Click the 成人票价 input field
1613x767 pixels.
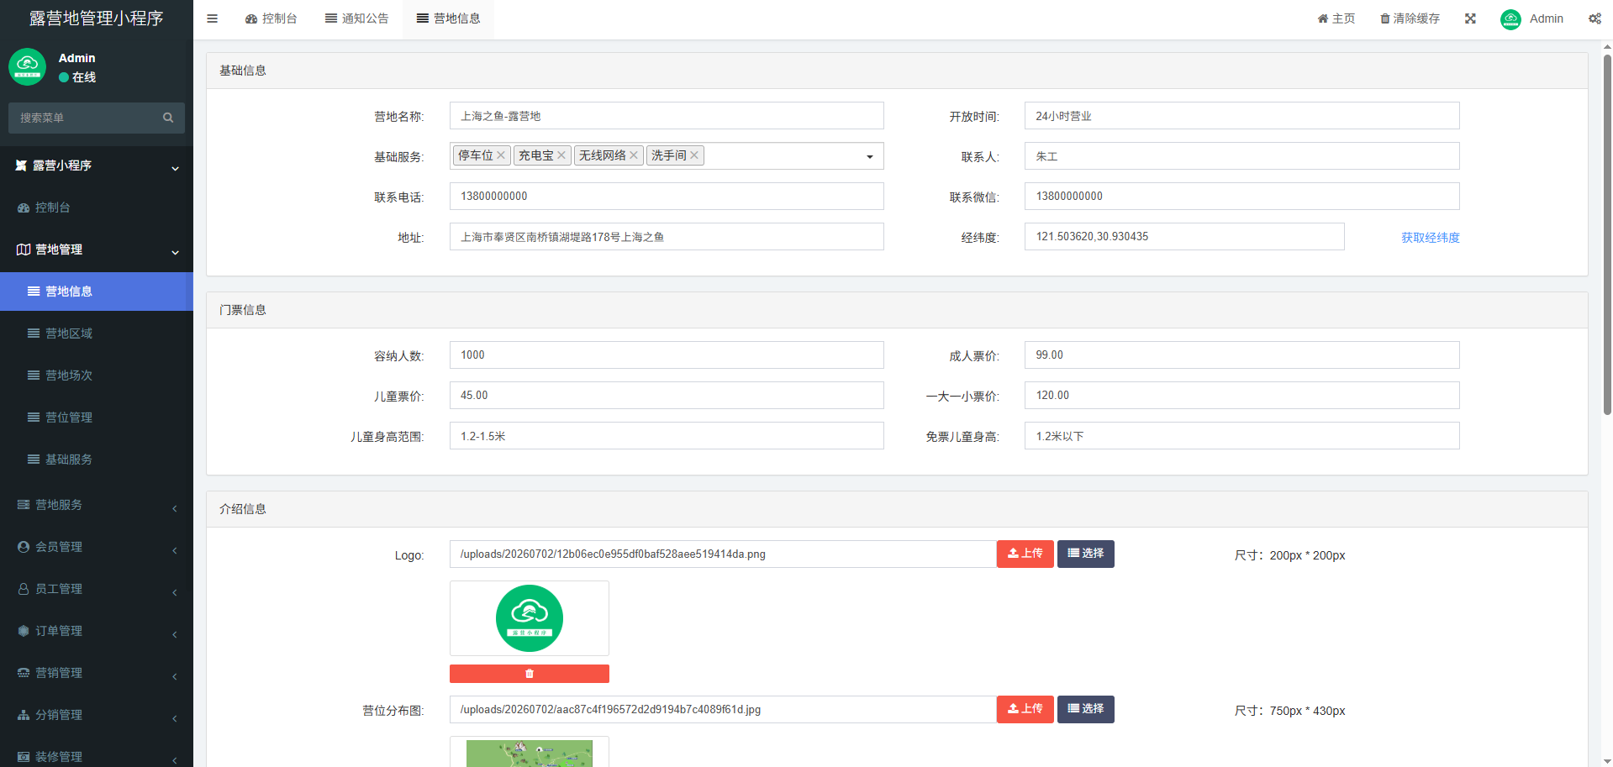1241,355
